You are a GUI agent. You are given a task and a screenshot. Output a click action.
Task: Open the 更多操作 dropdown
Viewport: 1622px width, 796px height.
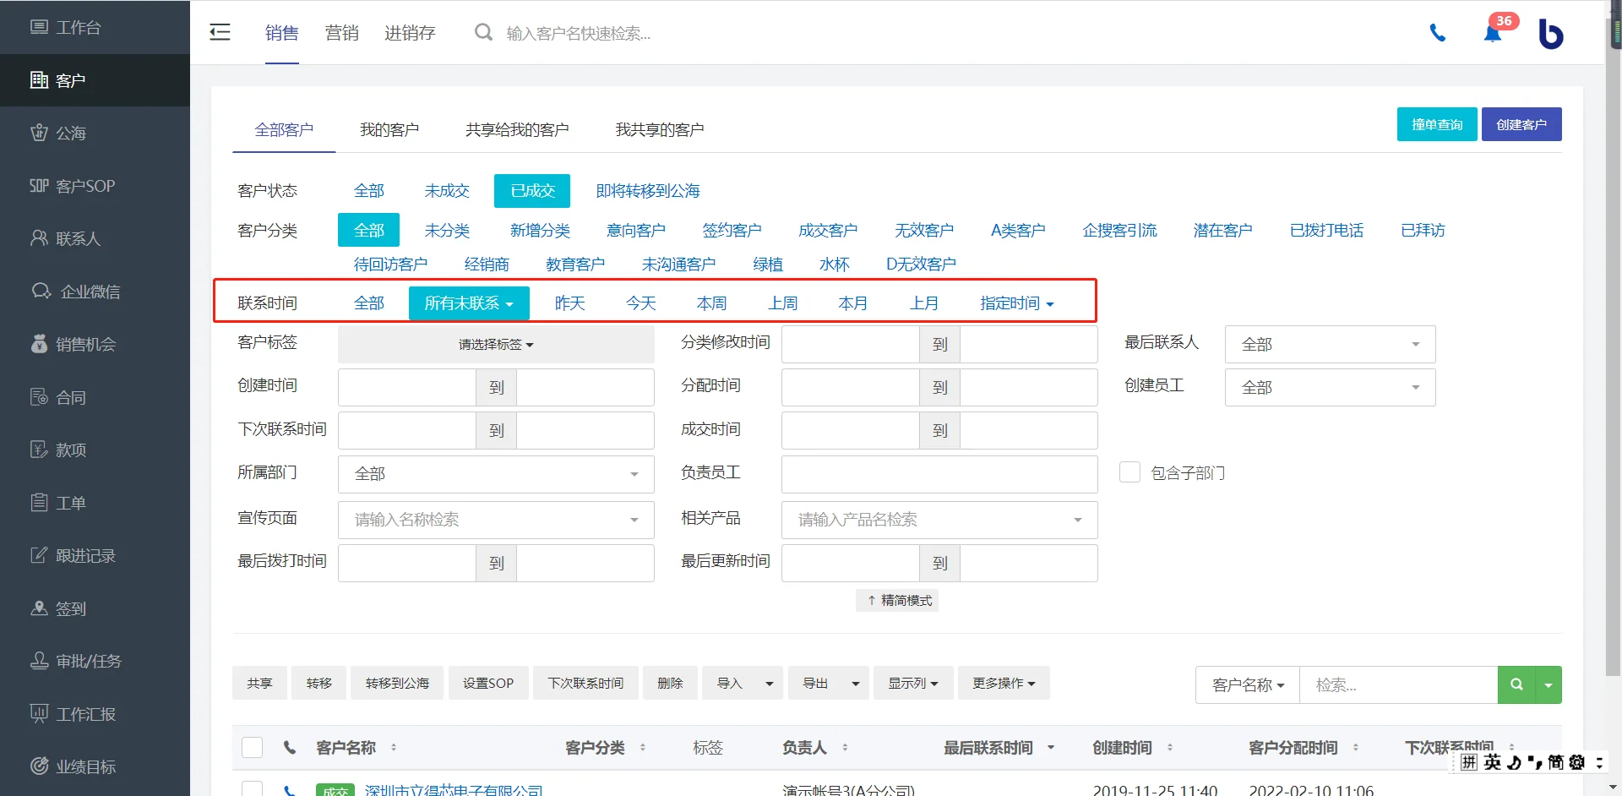click(1004, 683)
